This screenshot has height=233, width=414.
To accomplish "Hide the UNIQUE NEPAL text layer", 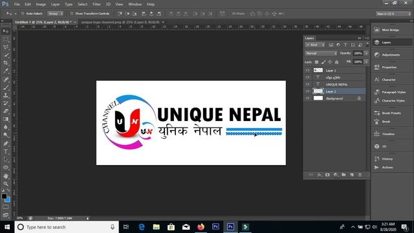I will [x=307, y=84].
